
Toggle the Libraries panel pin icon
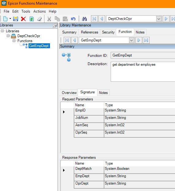pos(55,25)
